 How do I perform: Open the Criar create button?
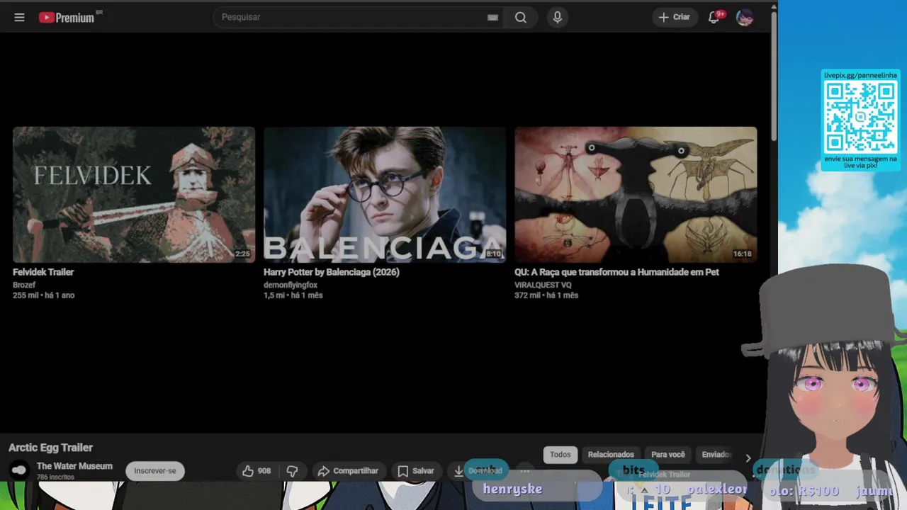click(x=674, y=17)
